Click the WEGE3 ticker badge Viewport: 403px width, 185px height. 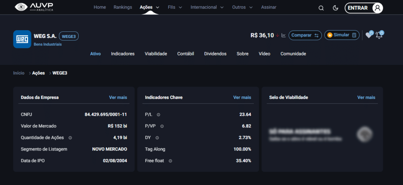tap(69, 36)
